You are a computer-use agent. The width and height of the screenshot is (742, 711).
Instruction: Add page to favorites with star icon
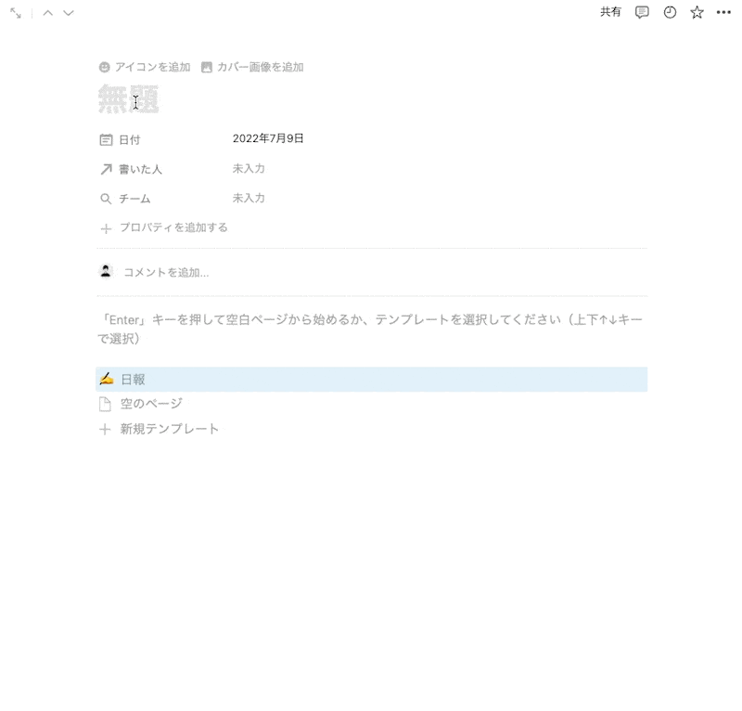697,12
